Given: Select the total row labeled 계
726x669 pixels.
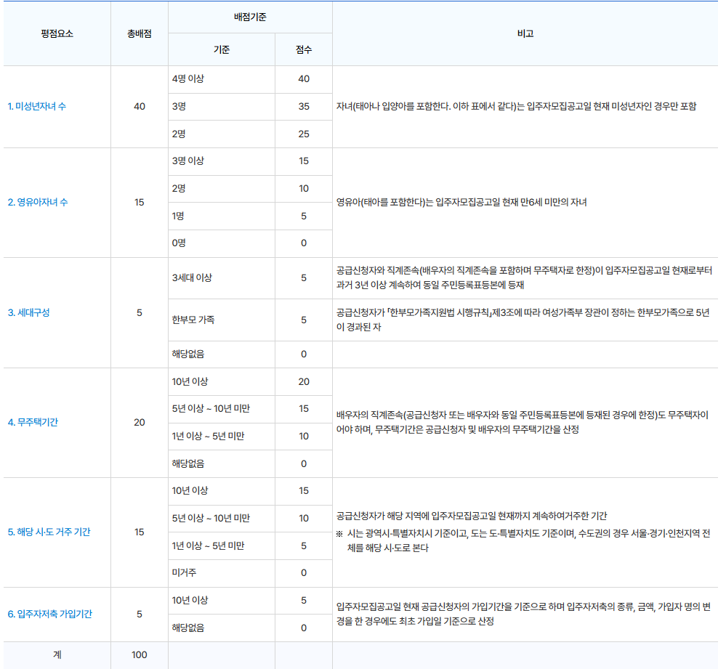Looking at the screenshot, I should click(x=55, y=654).
